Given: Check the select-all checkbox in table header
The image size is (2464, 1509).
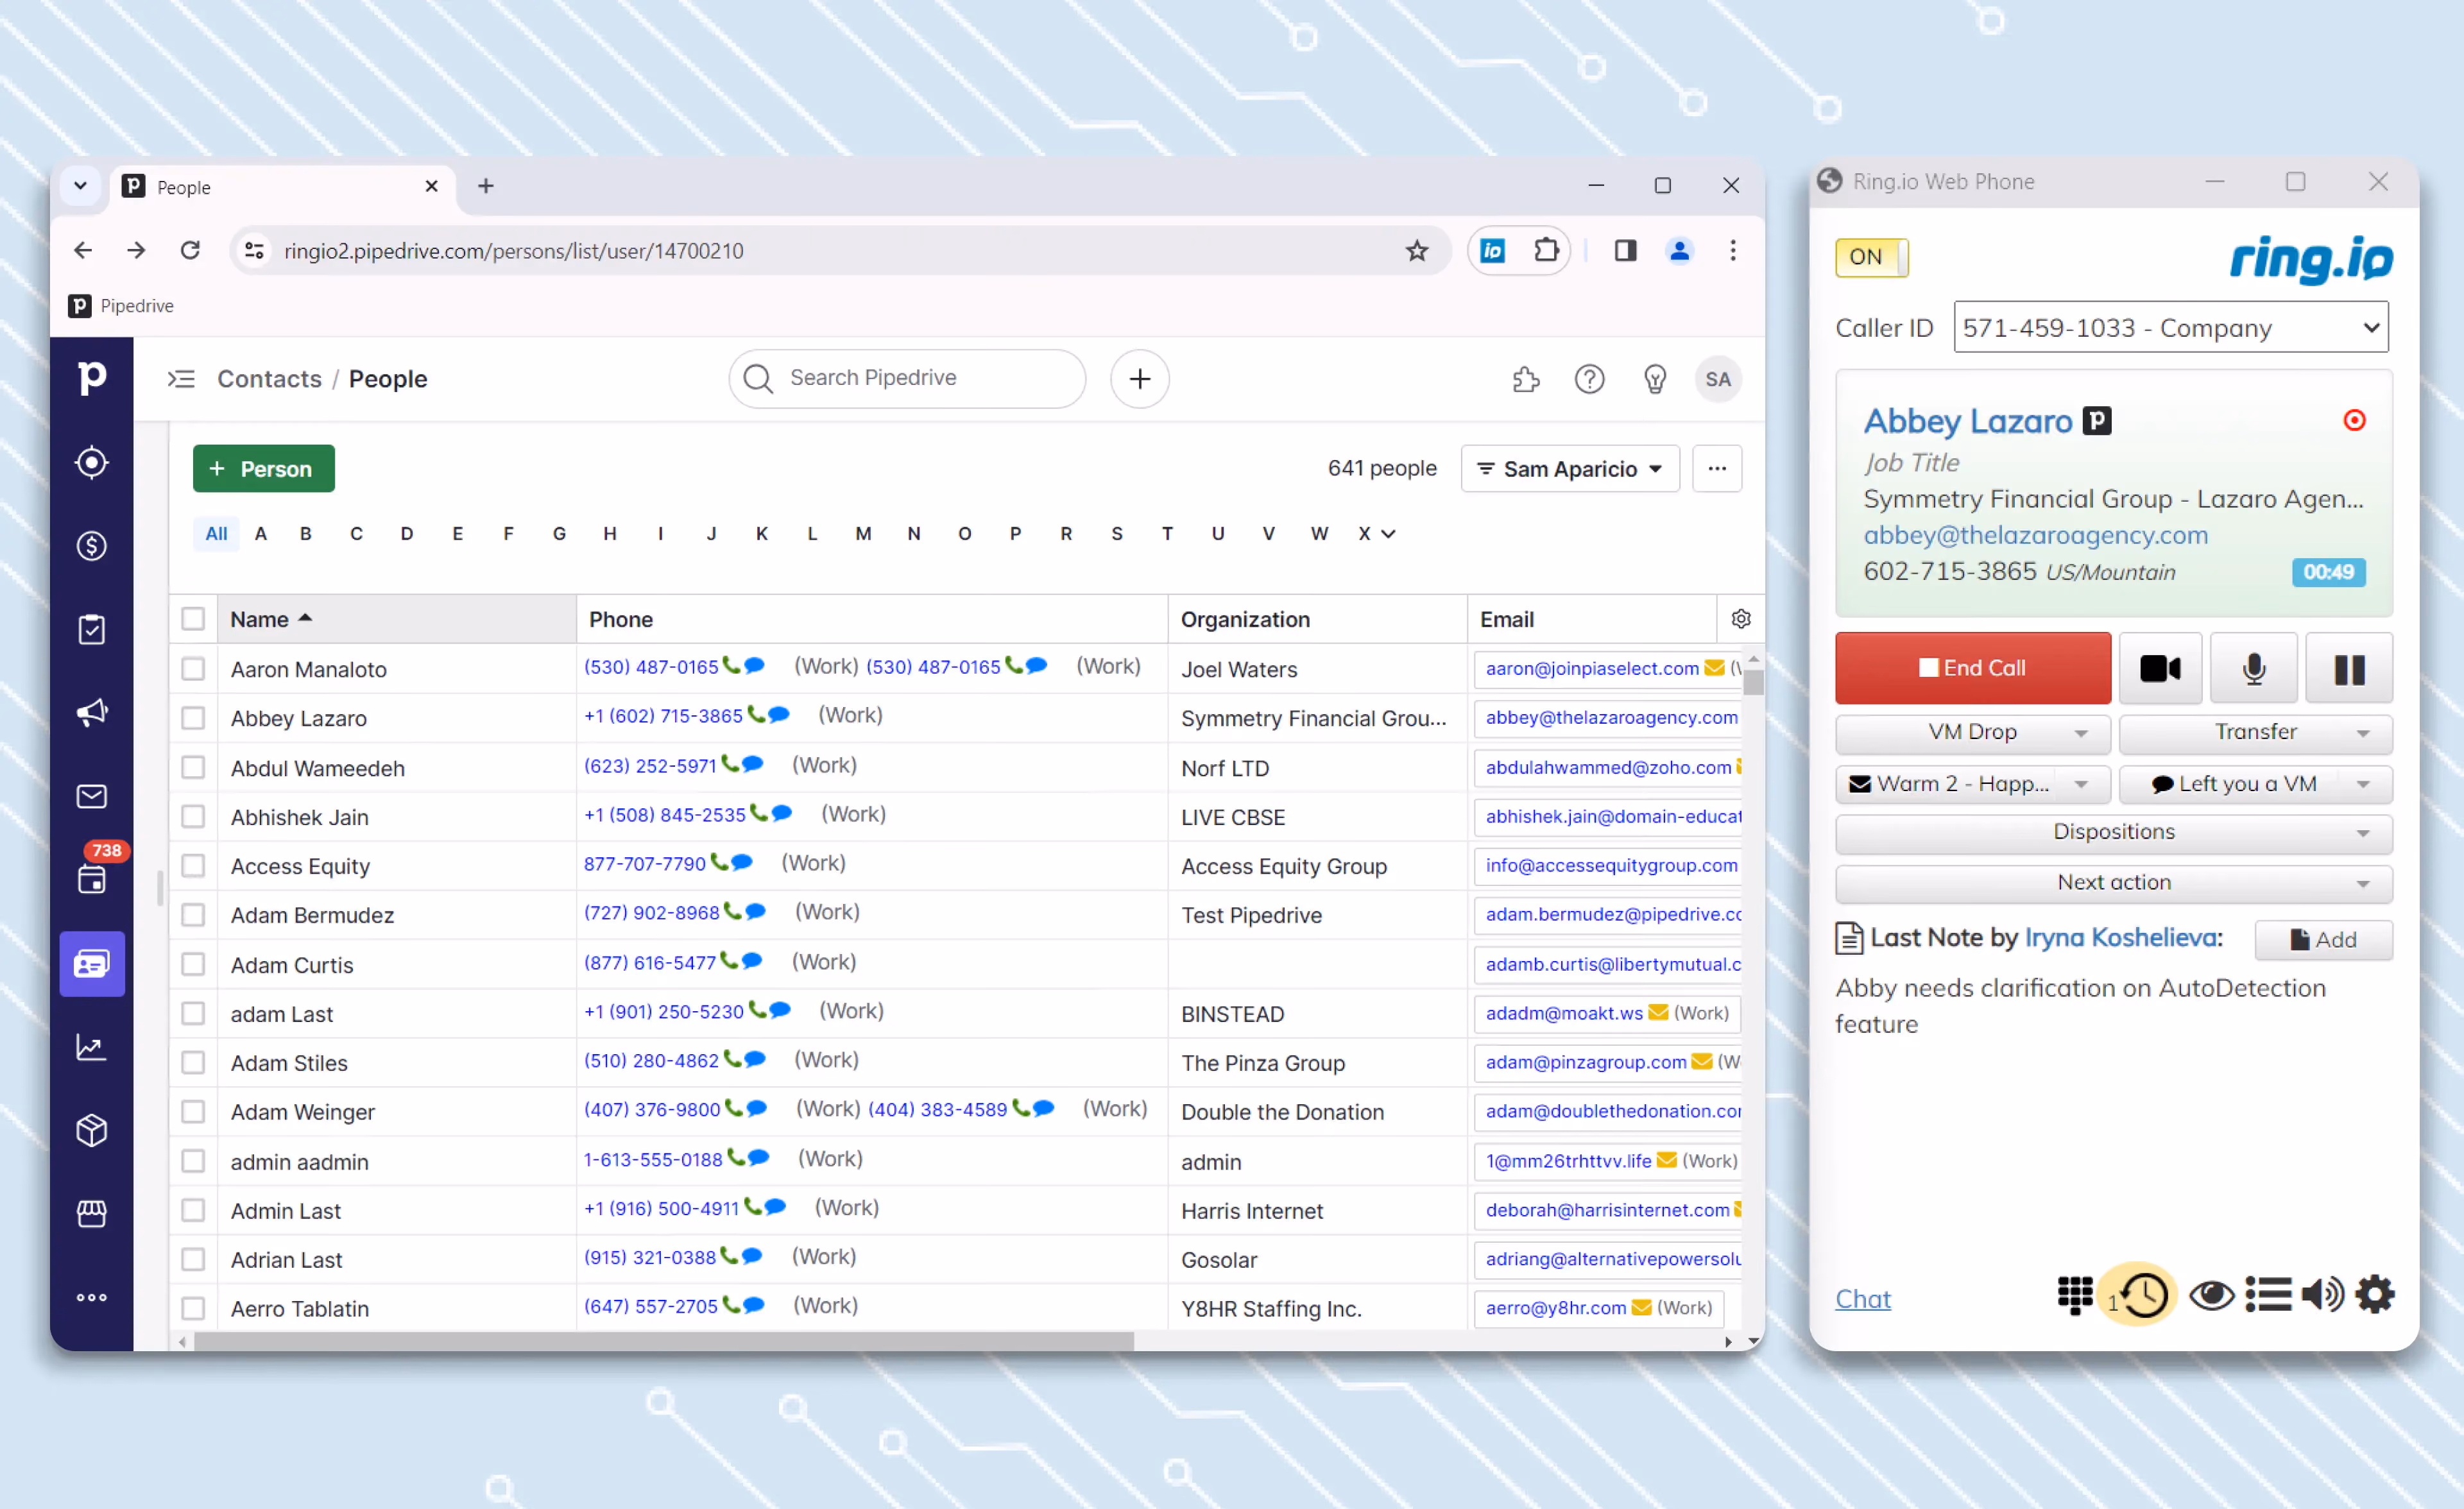Looking at the screenshot, I should (x=193, y=619).
